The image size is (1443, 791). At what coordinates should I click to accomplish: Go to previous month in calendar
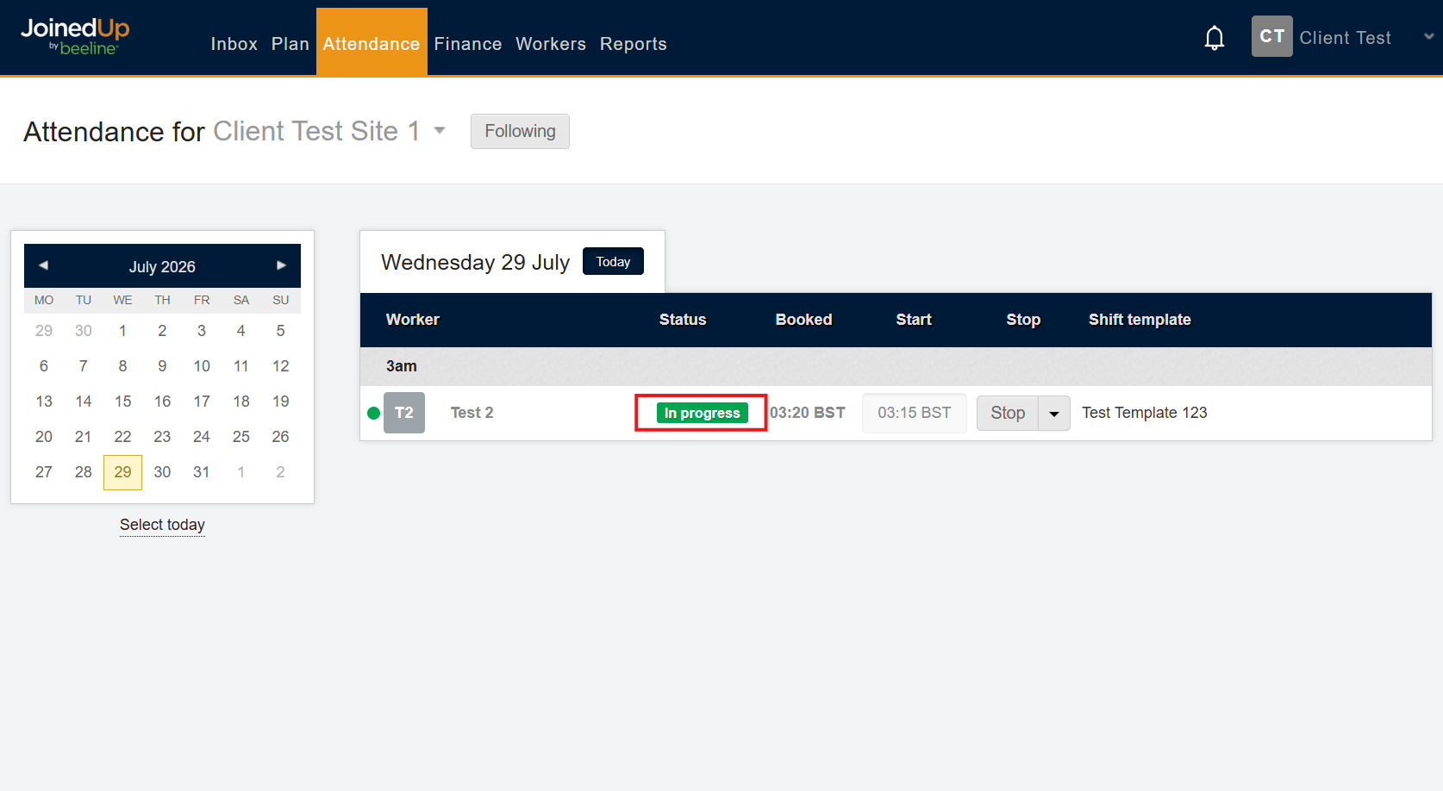point(43,265)
